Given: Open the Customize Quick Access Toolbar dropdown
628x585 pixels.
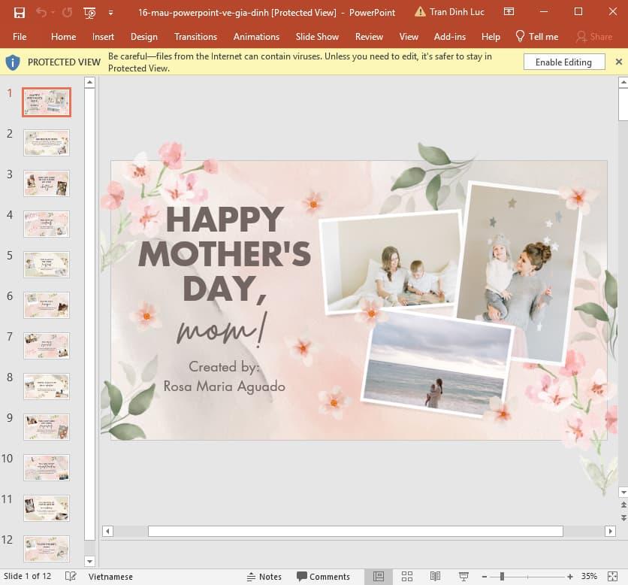Looking at the screenshot, I should click(x=110, y=13).
